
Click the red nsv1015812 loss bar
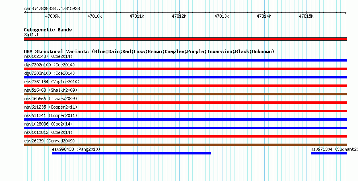point(185,136)
